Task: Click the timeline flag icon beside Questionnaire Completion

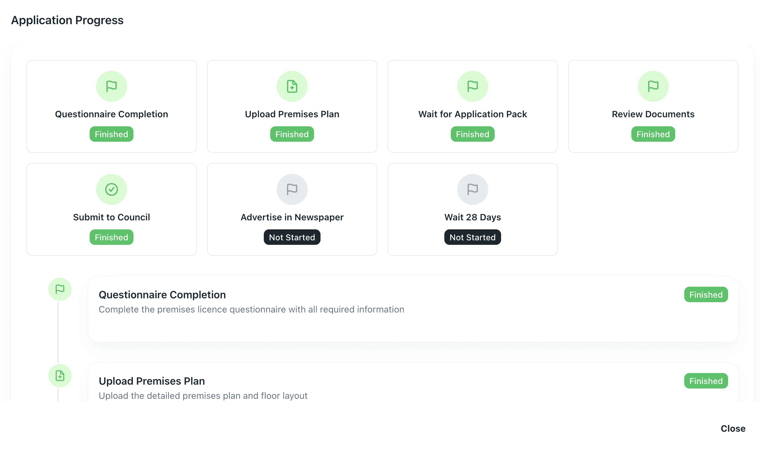Action: click(60, 289)
